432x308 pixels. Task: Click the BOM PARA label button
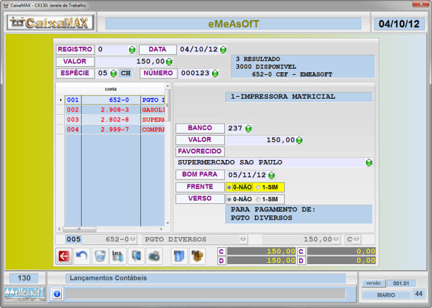pos(200,174)
